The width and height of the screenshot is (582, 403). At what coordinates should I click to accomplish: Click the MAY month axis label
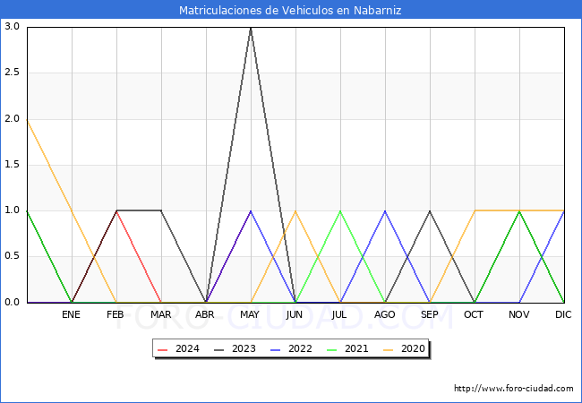tap(250, 314)
